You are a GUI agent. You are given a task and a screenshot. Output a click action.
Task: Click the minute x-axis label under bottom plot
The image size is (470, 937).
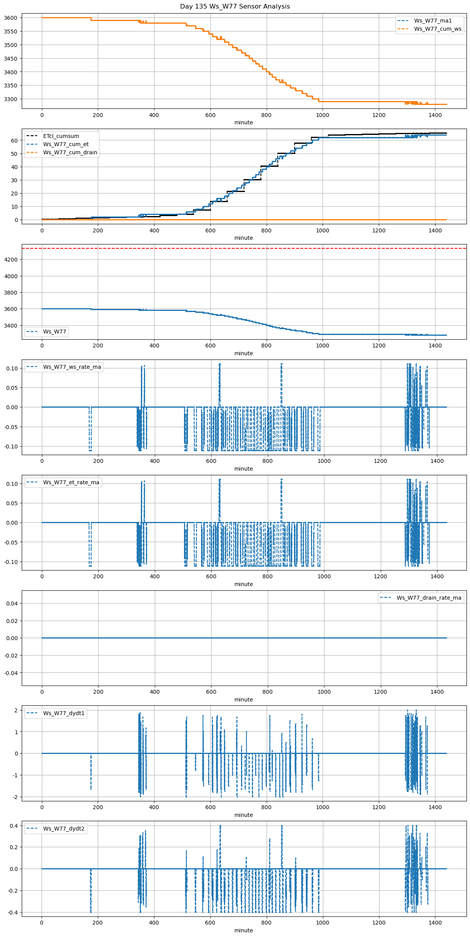tap(244, 930)
